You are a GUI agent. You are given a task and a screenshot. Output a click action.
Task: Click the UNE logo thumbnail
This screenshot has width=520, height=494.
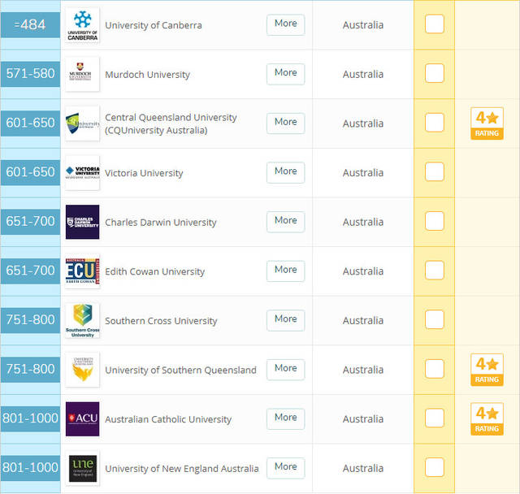[83, 468]
